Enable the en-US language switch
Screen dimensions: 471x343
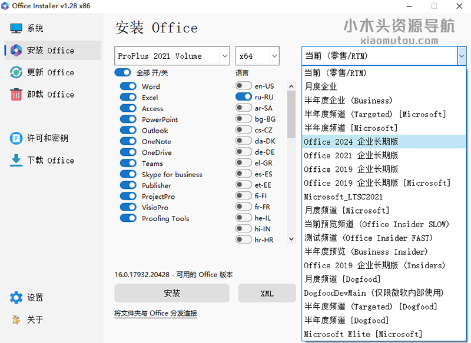click(x=244, y=86)
